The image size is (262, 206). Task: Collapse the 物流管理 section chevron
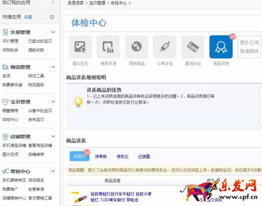tap(53, 67)
